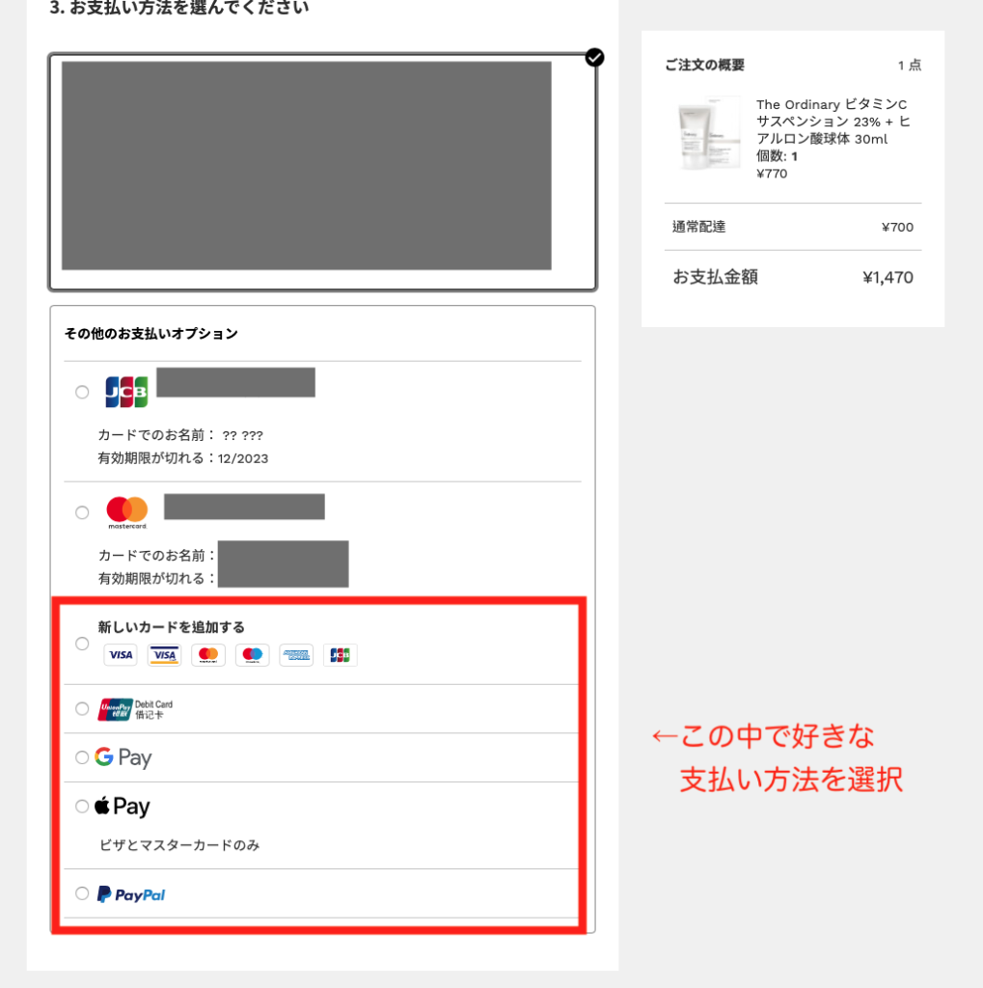
Task: Click the Maestro card icon
Action: tap(252, 655)
